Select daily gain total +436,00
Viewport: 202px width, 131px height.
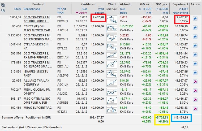(146, 117)
